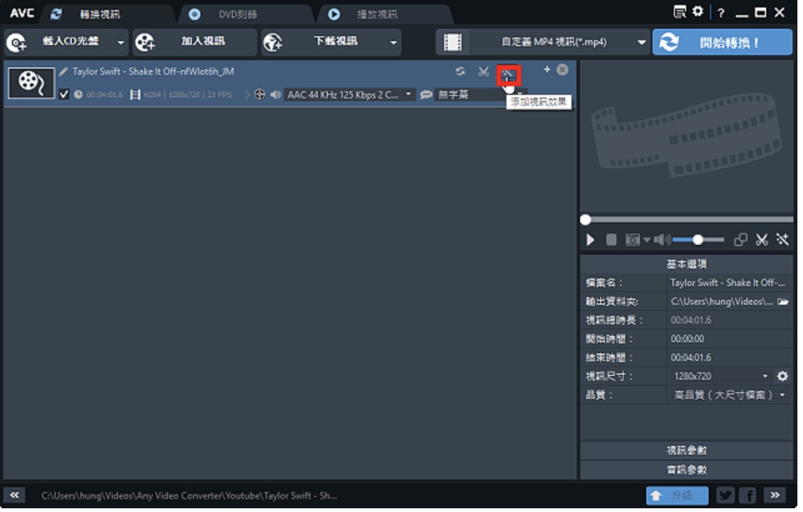Open the DVD刻錄 tab

(238, 14)
